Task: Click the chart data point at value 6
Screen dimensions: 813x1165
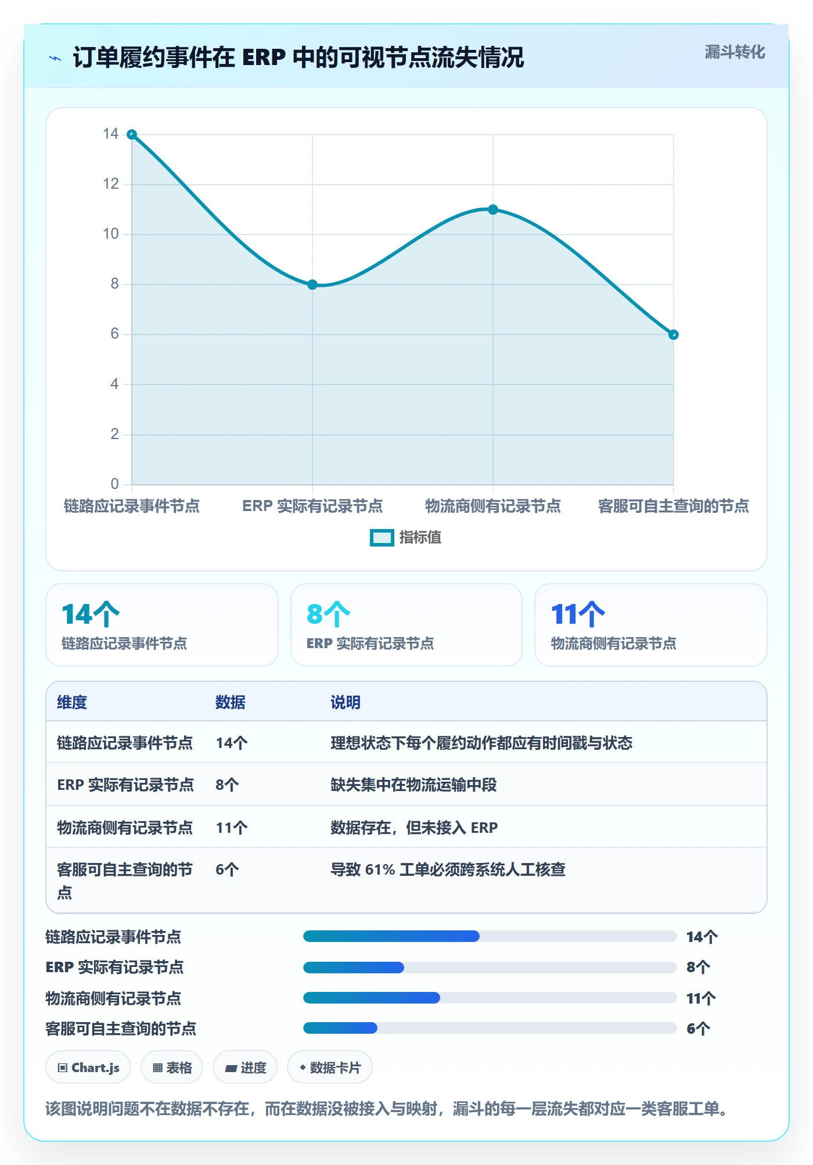Action: (x=674, y=335)
